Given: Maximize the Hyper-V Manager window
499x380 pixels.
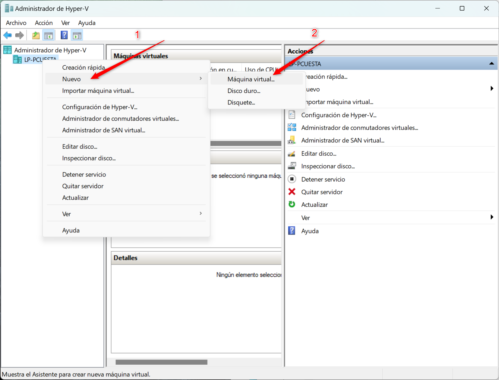Looking at the screenshot, I should coord(462,8).
